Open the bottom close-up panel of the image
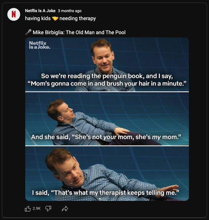This screenshot has width=209, height=220. pyautogui.click(x=107, y=174)
